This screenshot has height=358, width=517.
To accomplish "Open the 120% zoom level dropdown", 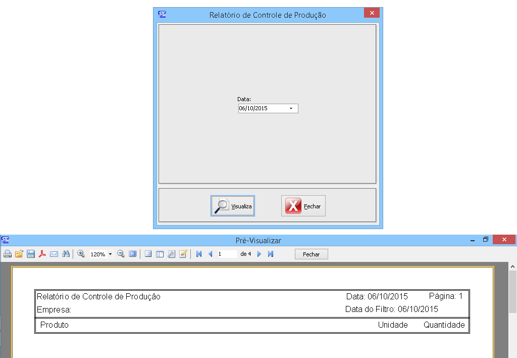I will tap(111, 254).
